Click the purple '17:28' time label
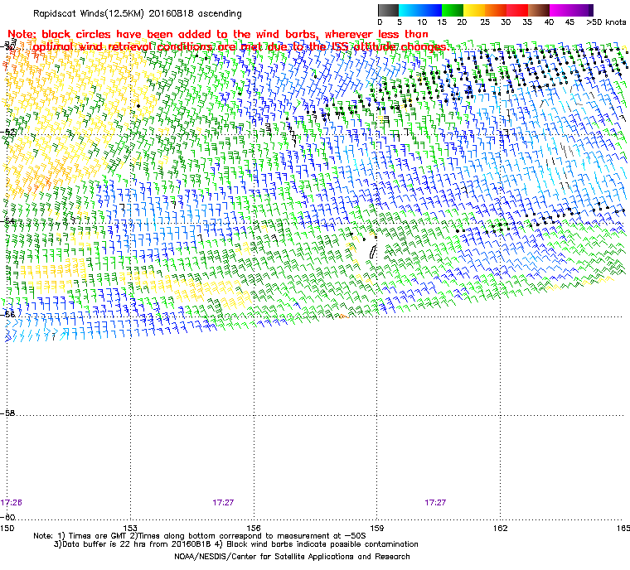630x570 pixels. [12, 503]
